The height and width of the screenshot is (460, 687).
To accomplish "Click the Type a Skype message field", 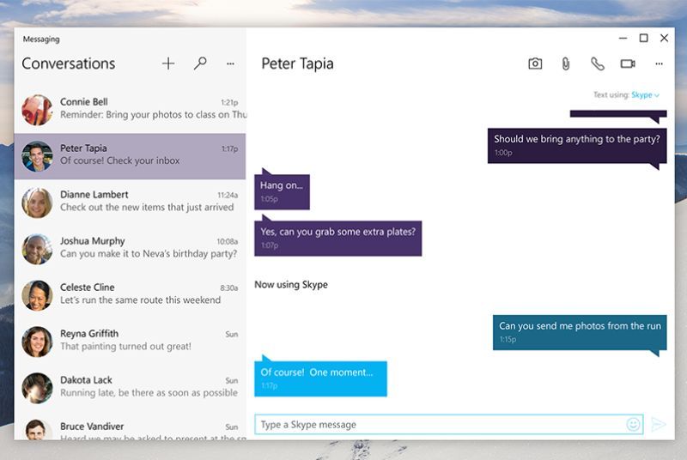I will click(438, 424).
